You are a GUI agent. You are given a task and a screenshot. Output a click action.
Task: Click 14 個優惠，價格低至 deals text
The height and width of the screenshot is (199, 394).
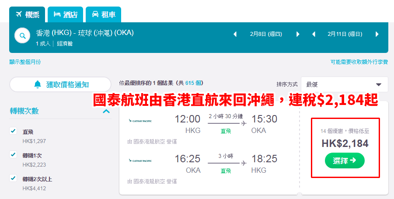tap(345, 131)
